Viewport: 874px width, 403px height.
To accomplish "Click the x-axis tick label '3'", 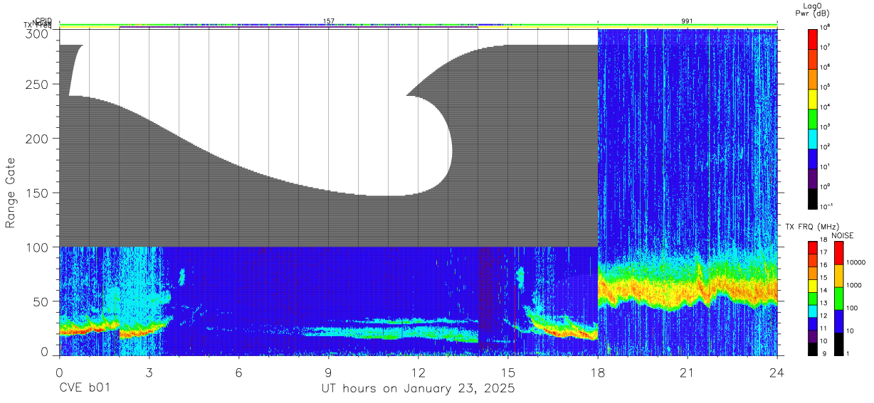I will (149, 372).
